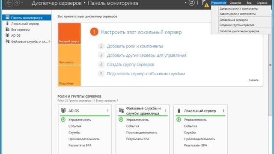The width and height of the screenshot is (274, 154).
Task: Click Добавить роли и компоненты welcome link
Action: (x=135, y=46)
